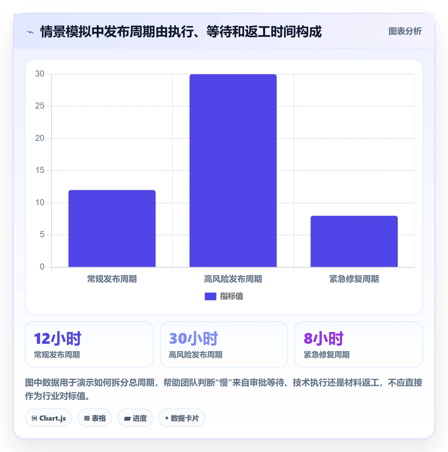Click the chart title heading text
Image resolution: width=448 pixels, height=452 pixels.
(x=181, y=32)
